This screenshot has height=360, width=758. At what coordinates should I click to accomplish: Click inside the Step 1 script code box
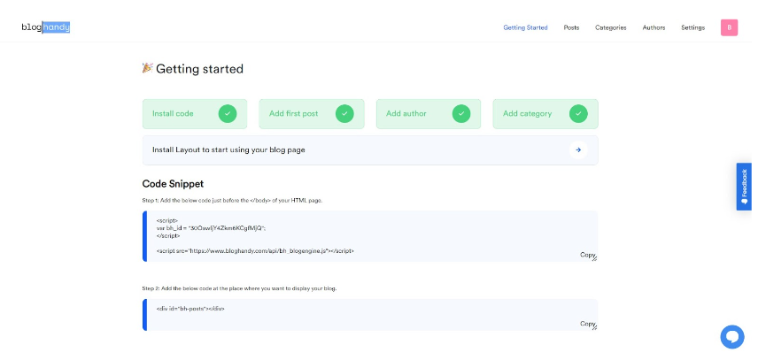point(370,236)
